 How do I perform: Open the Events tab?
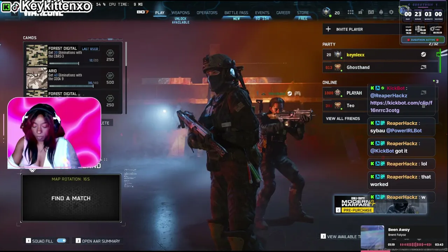(x=262, y=13)
